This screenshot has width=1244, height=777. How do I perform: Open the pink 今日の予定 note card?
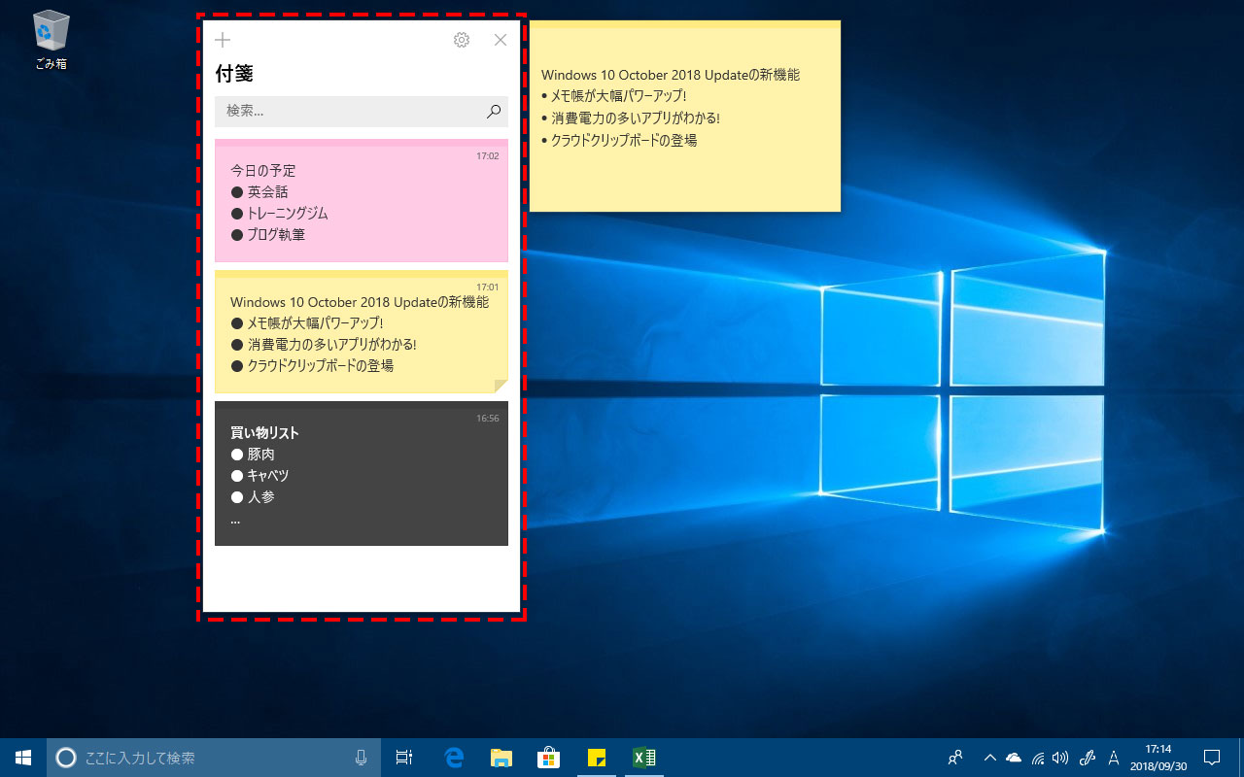(362, 201)
